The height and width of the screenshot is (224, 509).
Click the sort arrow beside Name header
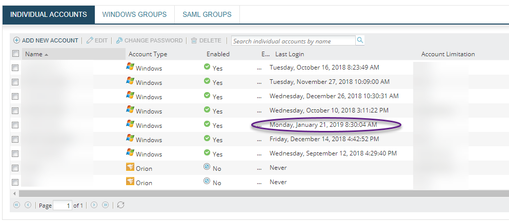47,55
